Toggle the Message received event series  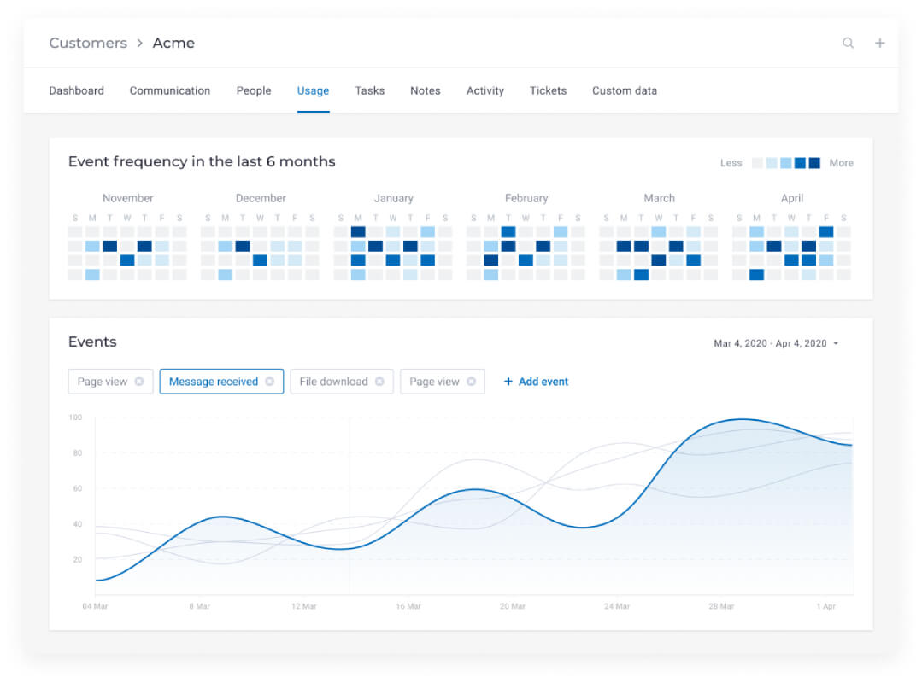214,381
